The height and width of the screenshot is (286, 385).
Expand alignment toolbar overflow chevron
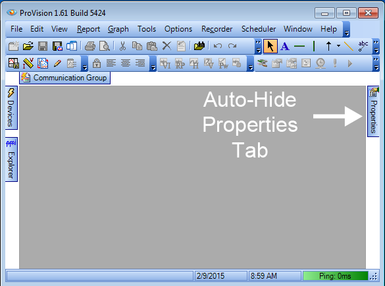coord(153,63)
